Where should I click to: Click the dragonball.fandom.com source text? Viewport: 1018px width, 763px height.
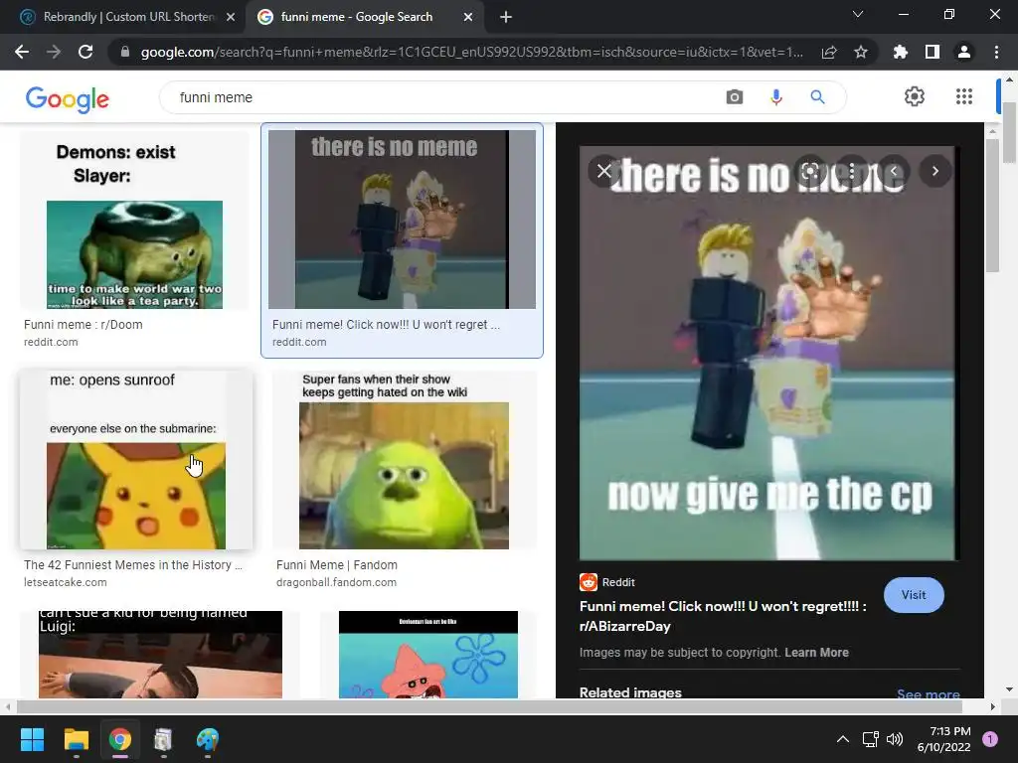pyautogui.click(x=336, y=582)
